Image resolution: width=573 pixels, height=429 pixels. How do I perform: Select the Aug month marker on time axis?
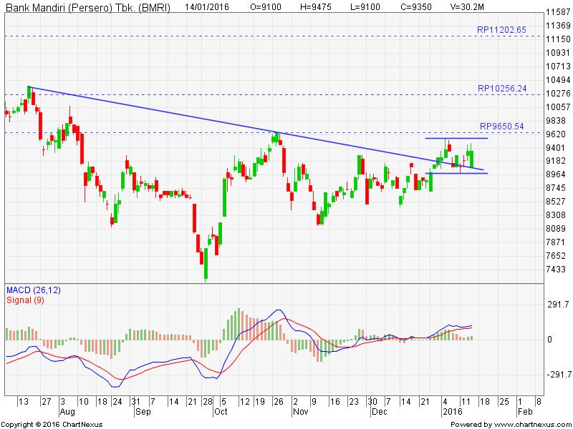tap(67, 413)
